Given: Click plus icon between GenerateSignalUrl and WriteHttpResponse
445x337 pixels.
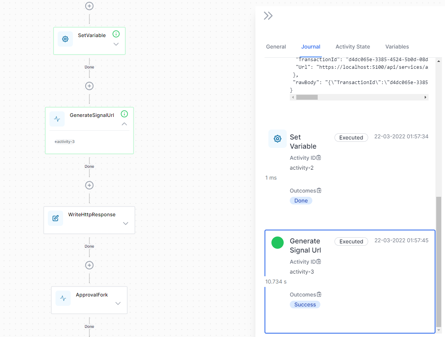Looking at the screenshot, I should pyautogui.click(x=89, y=185).
